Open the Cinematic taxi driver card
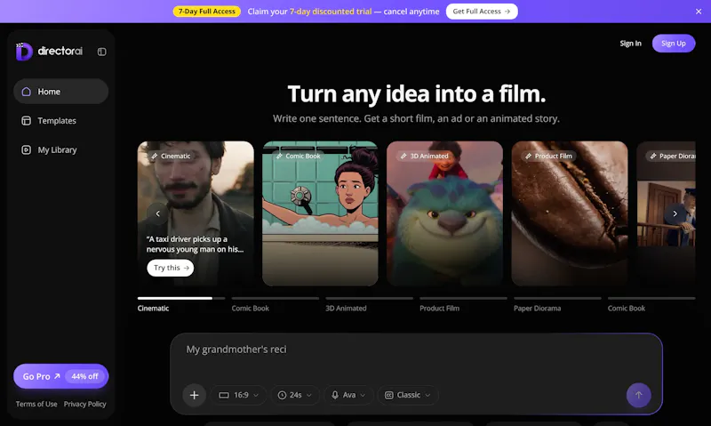711x426 pixels. click(196, 213)
